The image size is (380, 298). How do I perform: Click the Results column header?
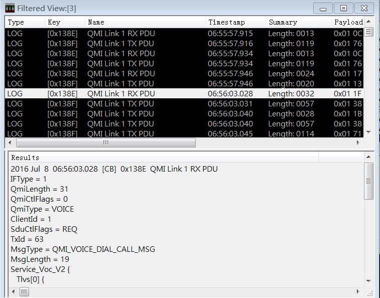pyautogui.click(x=164, y=158)
